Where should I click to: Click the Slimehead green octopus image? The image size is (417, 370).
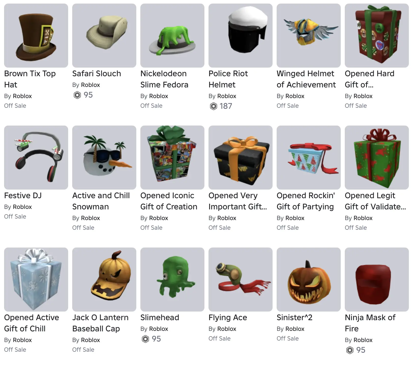point(172,280)
